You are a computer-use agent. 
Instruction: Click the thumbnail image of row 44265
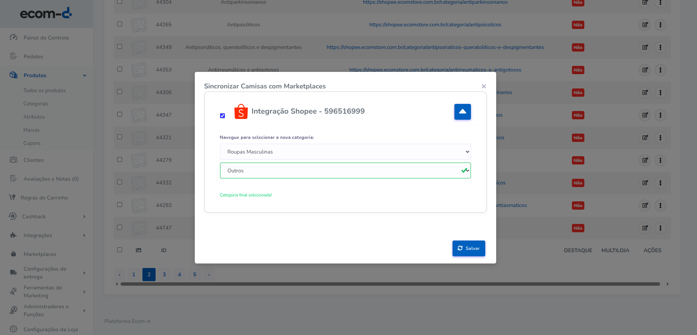click(x=139, y=25)
